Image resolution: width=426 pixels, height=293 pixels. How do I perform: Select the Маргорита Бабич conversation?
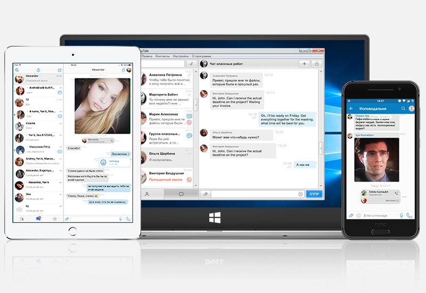pyautogui.click(x=167, y=99)
